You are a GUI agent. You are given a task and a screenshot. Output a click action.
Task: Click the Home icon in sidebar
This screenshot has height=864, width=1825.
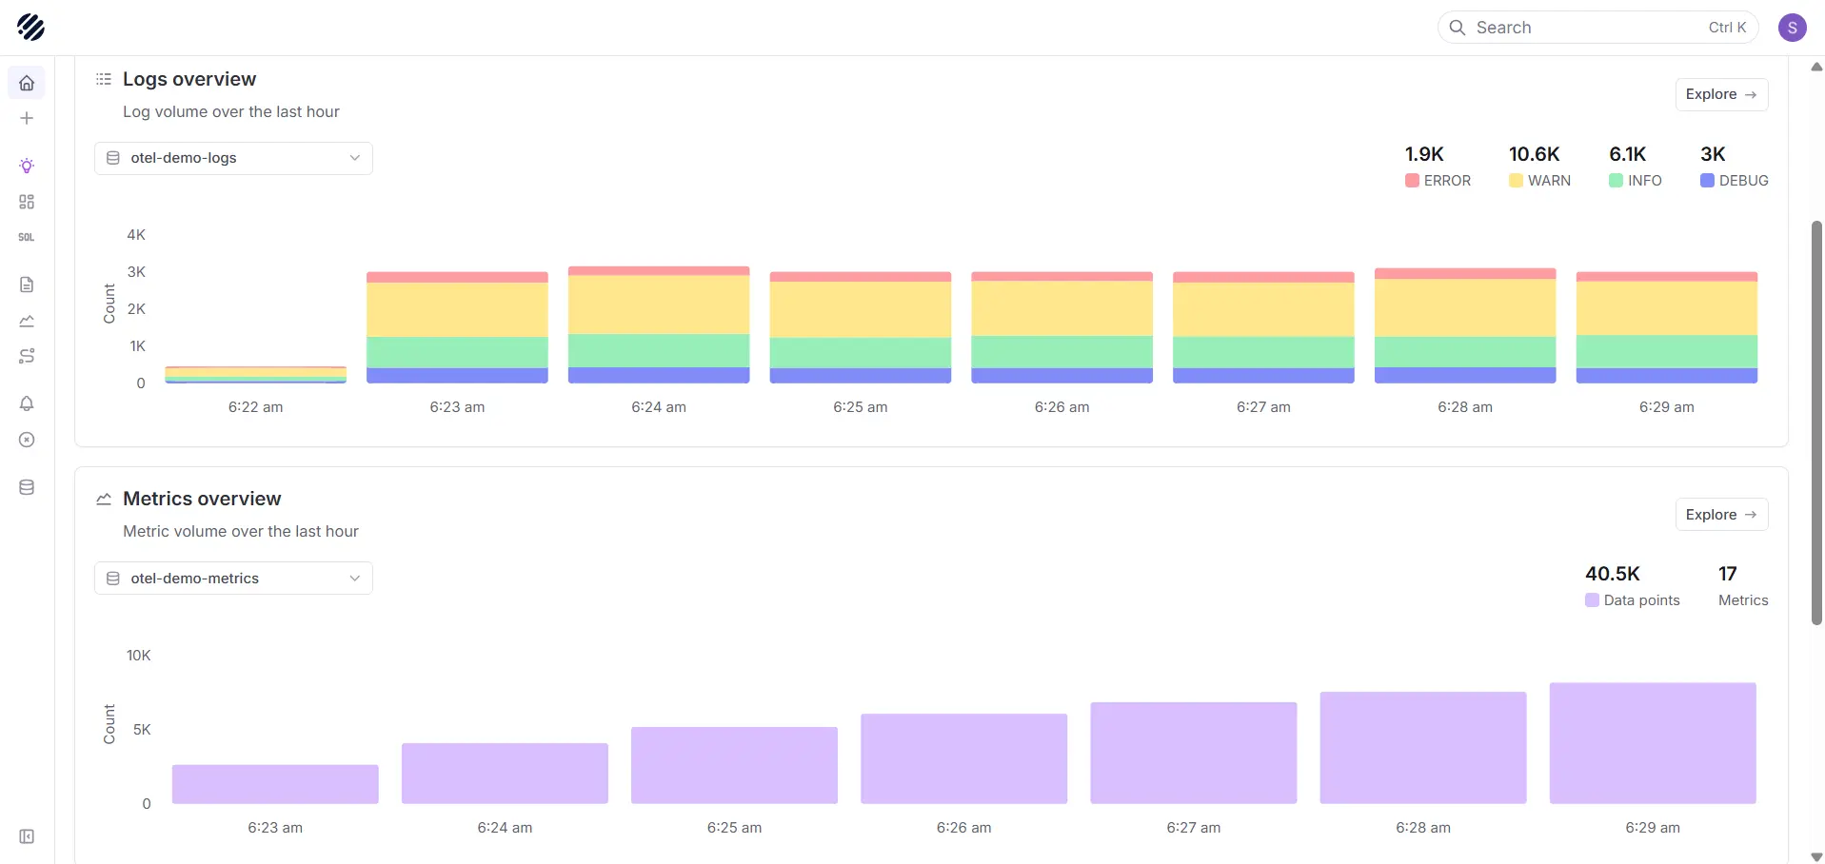point(27,83)
